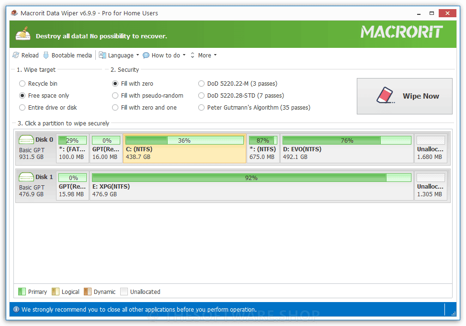The width and height of the screenshot is (466, 326).
Task: Click the Bootable media USB icon
Action: tap(46, 55)
